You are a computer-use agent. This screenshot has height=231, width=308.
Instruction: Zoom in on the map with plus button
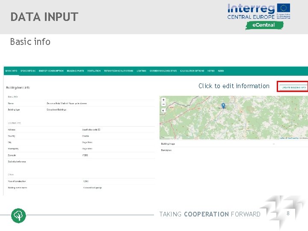(x=163, y=100)
